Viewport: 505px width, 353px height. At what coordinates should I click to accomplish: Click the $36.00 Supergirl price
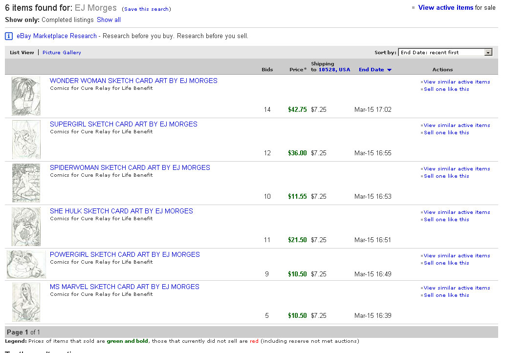(x=297, y=153)
